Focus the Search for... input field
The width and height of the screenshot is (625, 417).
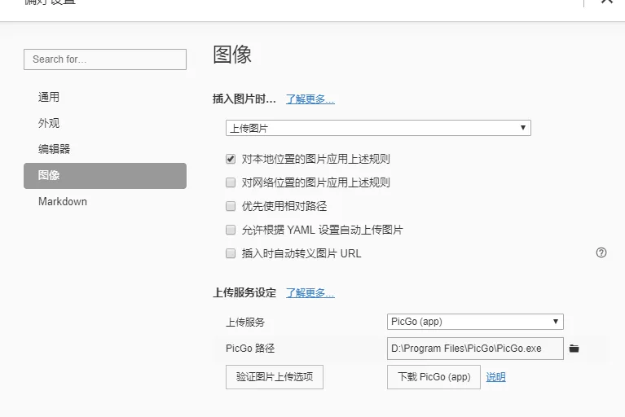(105, 59)
